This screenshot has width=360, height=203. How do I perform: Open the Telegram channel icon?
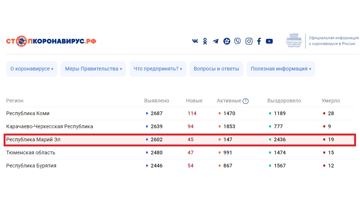[216, 41]
